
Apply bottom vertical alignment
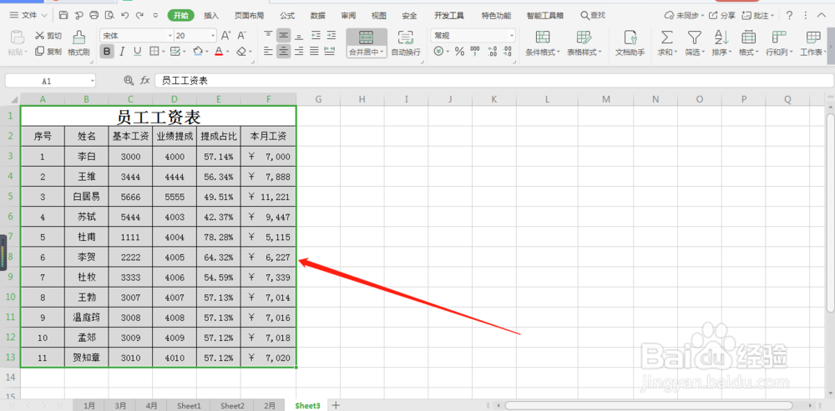[299, 36]
